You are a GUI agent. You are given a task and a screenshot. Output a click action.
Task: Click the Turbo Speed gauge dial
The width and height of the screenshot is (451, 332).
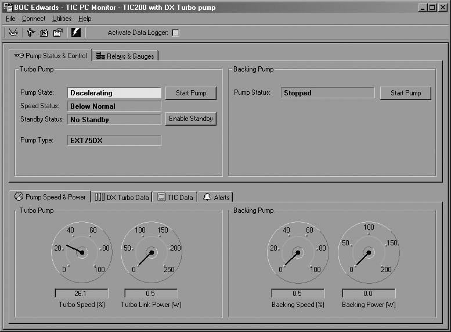[82, 252]
